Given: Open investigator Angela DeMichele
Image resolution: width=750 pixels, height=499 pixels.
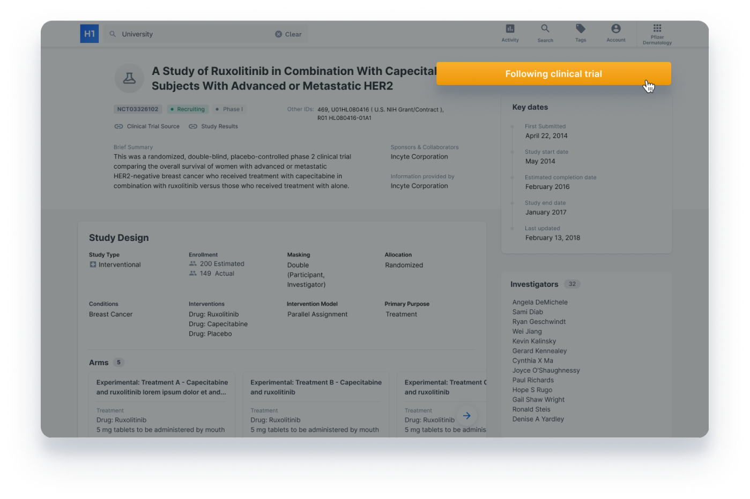Looking at the screenshot, I should (x=540, y=303).
